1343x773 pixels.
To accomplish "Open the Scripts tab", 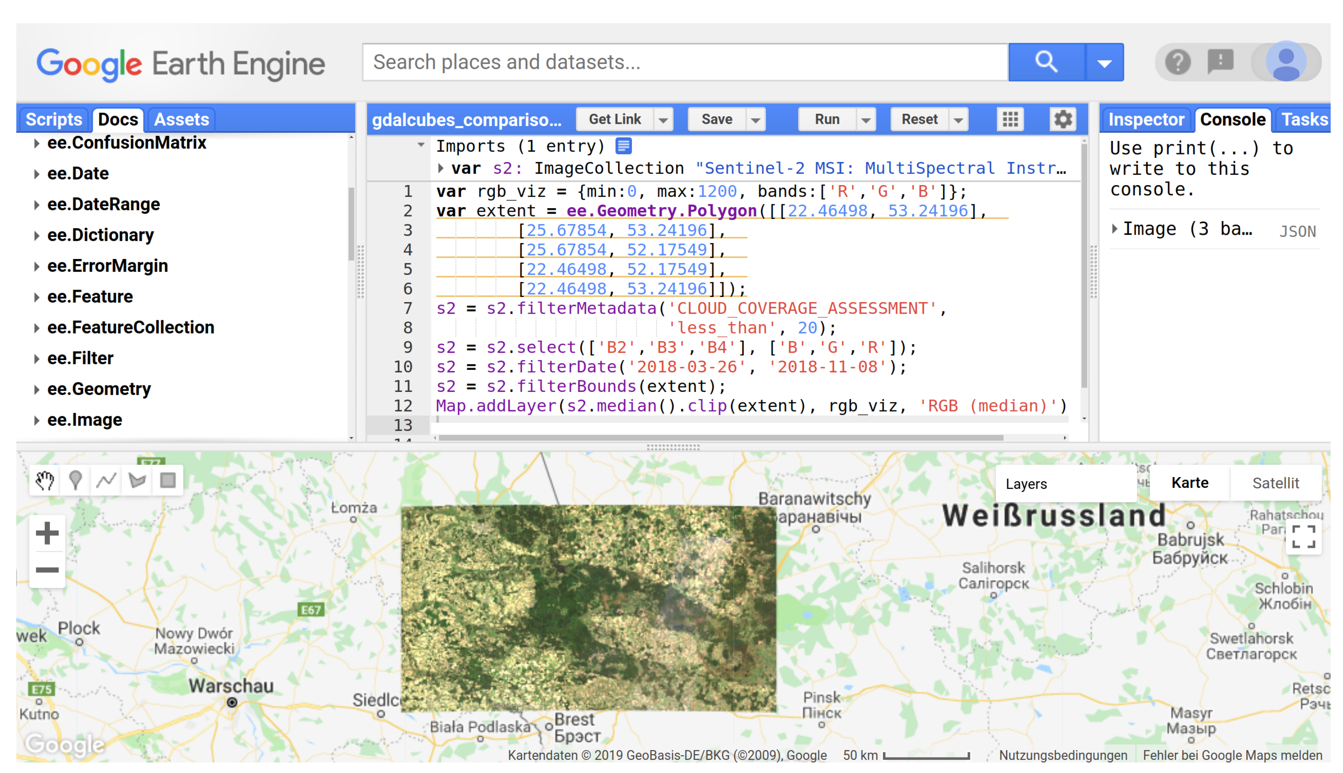I will click(54, 120).
